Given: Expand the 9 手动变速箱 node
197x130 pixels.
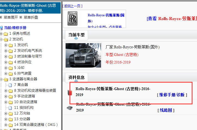Looking at the screenshot, I should pos(6,96).
